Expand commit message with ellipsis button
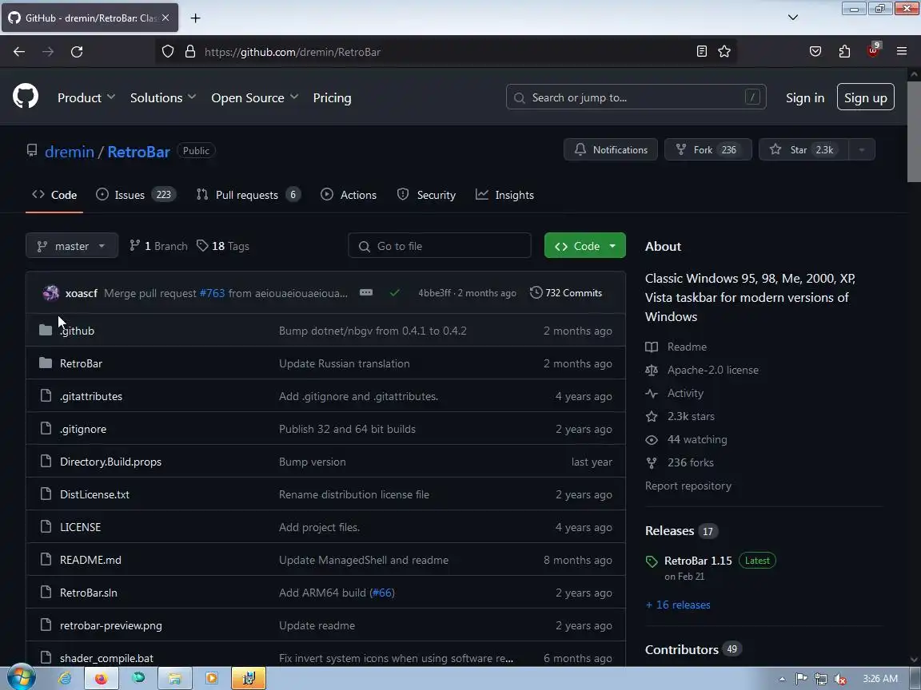921x690 pixels. click(x=366, y=292)
